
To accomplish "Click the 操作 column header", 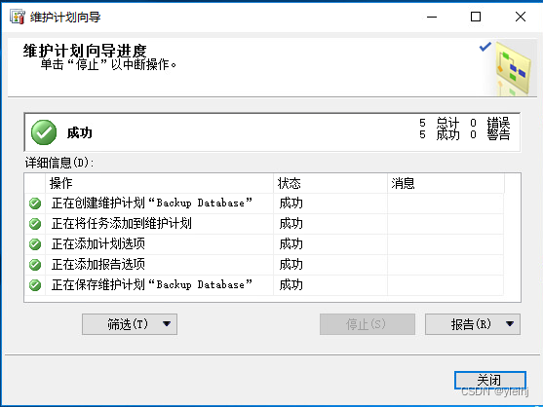I will [x=159, y=183].
